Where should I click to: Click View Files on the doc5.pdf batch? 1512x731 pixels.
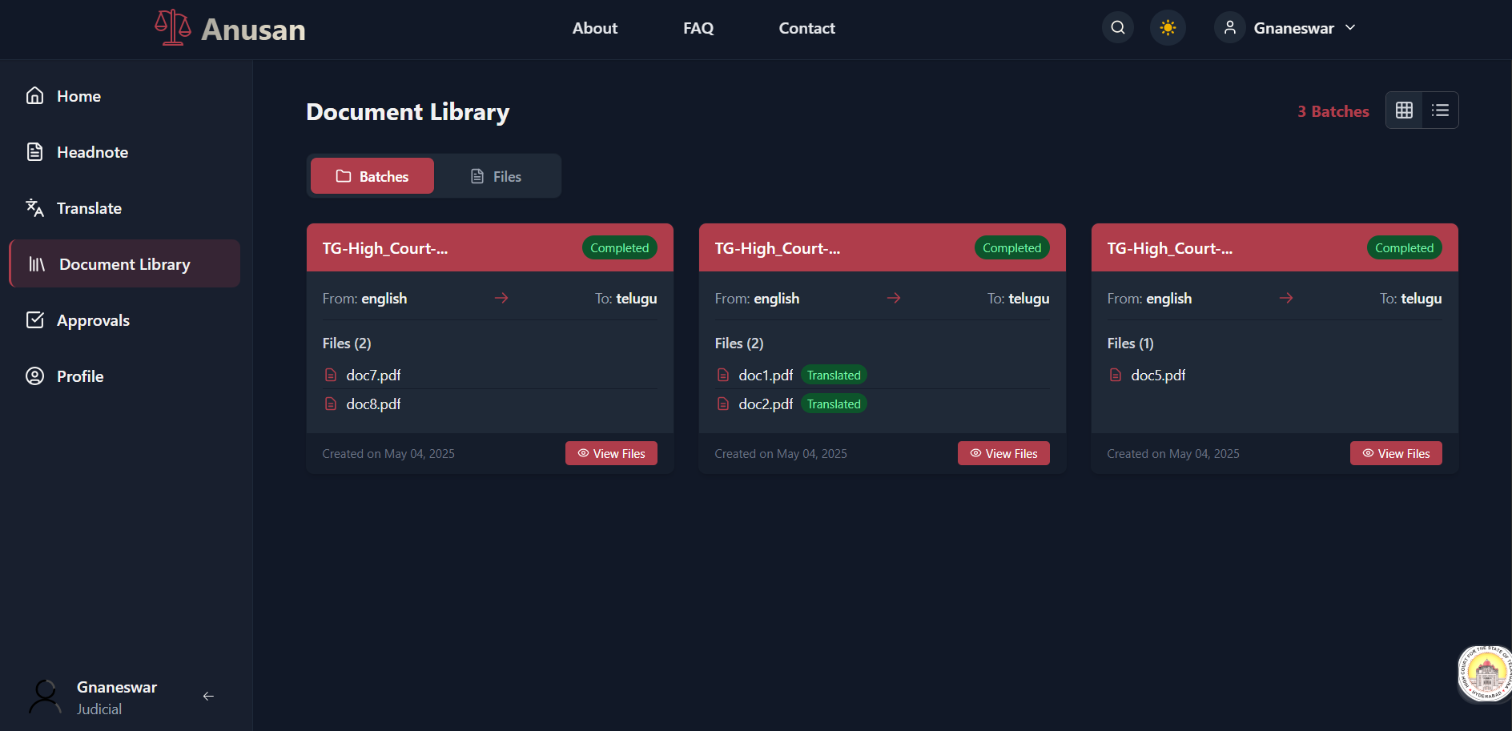(x=1396, y=452)
